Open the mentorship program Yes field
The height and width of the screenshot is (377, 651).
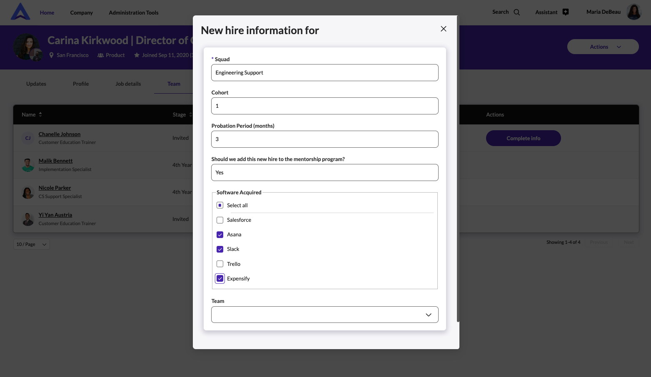pyautogui.click(x=324, y=172)
